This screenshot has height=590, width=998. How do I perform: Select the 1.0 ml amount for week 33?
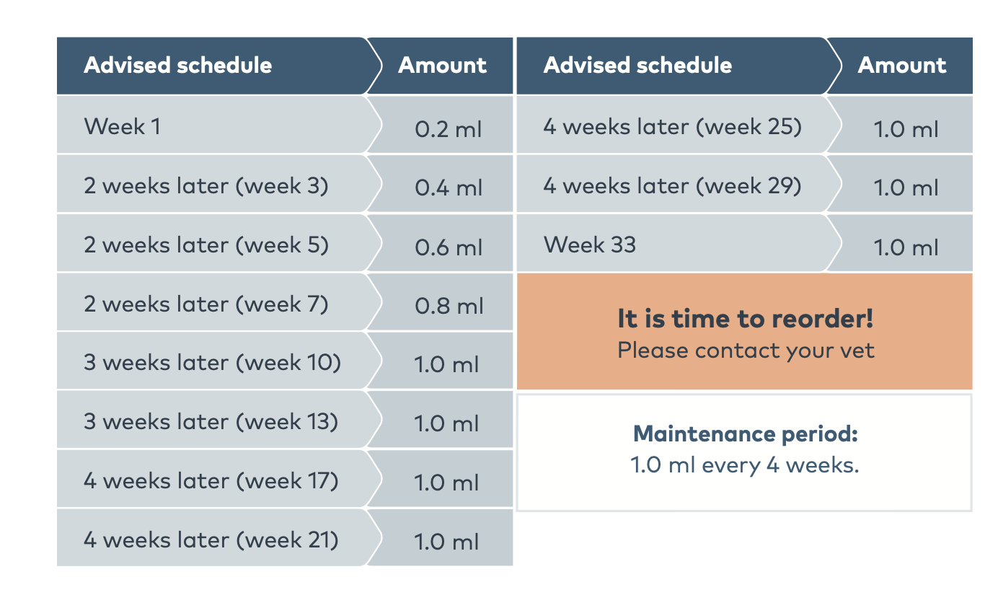click(x=906, y=247)
